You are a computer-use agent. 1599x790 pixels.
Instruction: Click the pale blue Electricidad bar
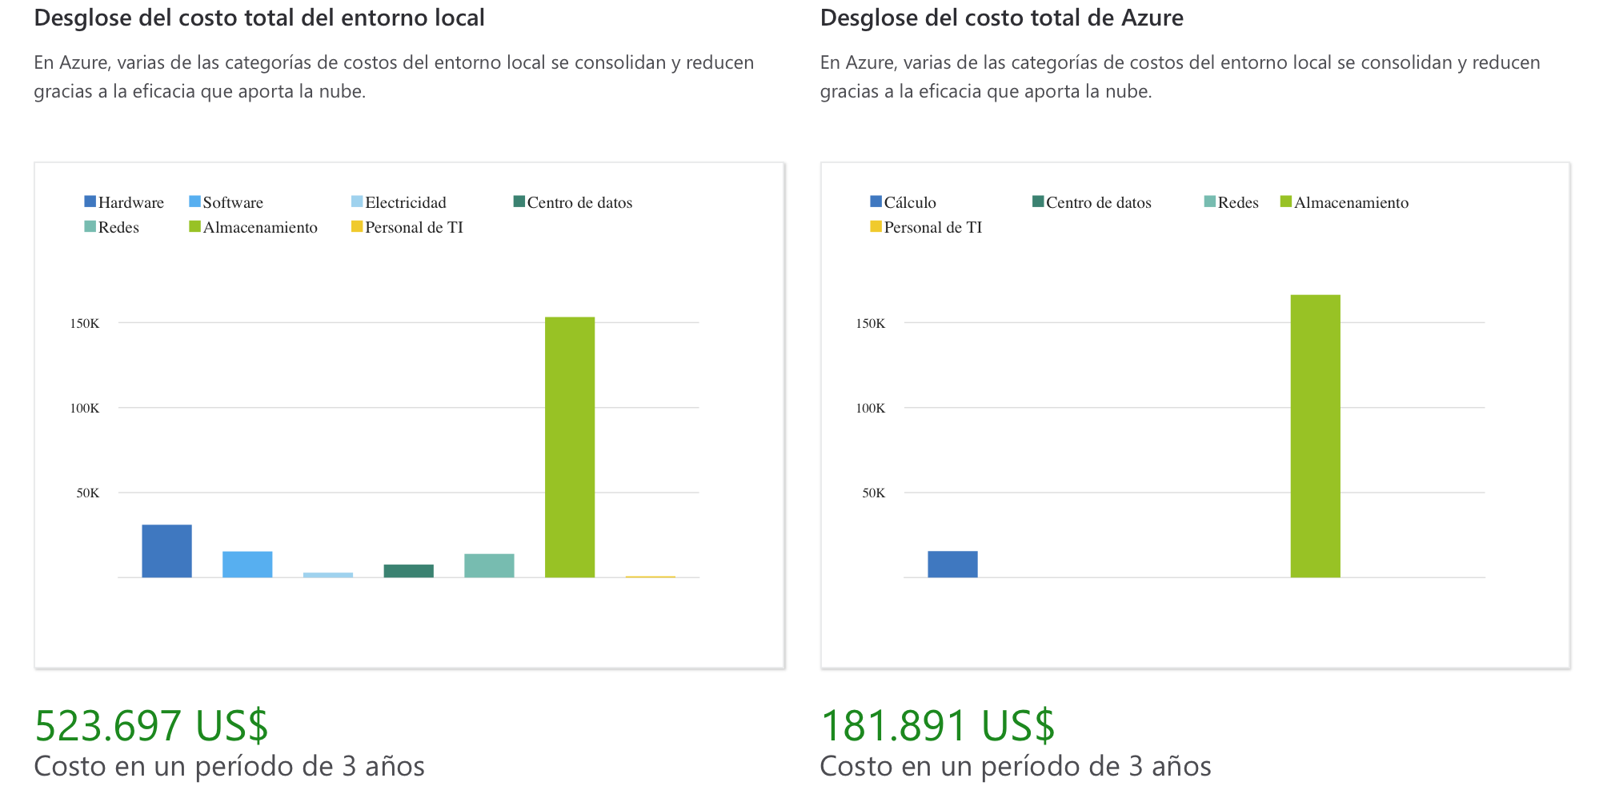(x=328, y=575)
